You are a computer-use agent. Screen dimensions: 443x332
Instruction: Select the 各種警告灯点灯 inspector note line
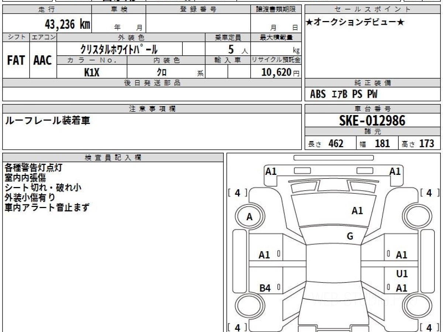point(34,167)
